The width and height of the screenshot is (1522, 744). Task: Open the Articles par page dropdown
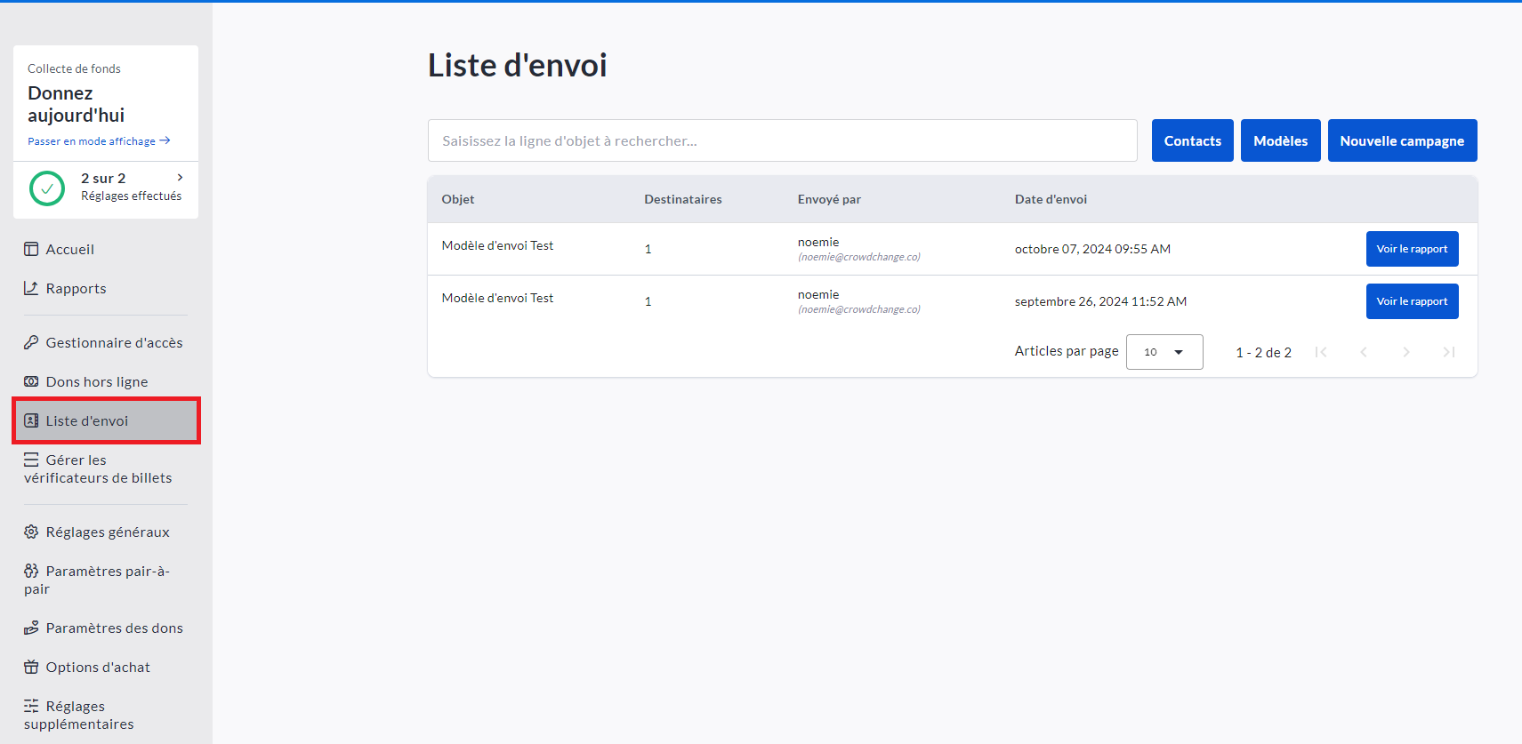pos(1164,352)
